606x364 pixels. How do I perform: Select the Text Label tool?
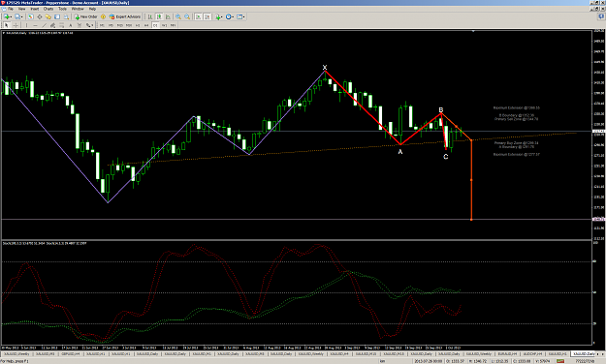click(80, 25)
